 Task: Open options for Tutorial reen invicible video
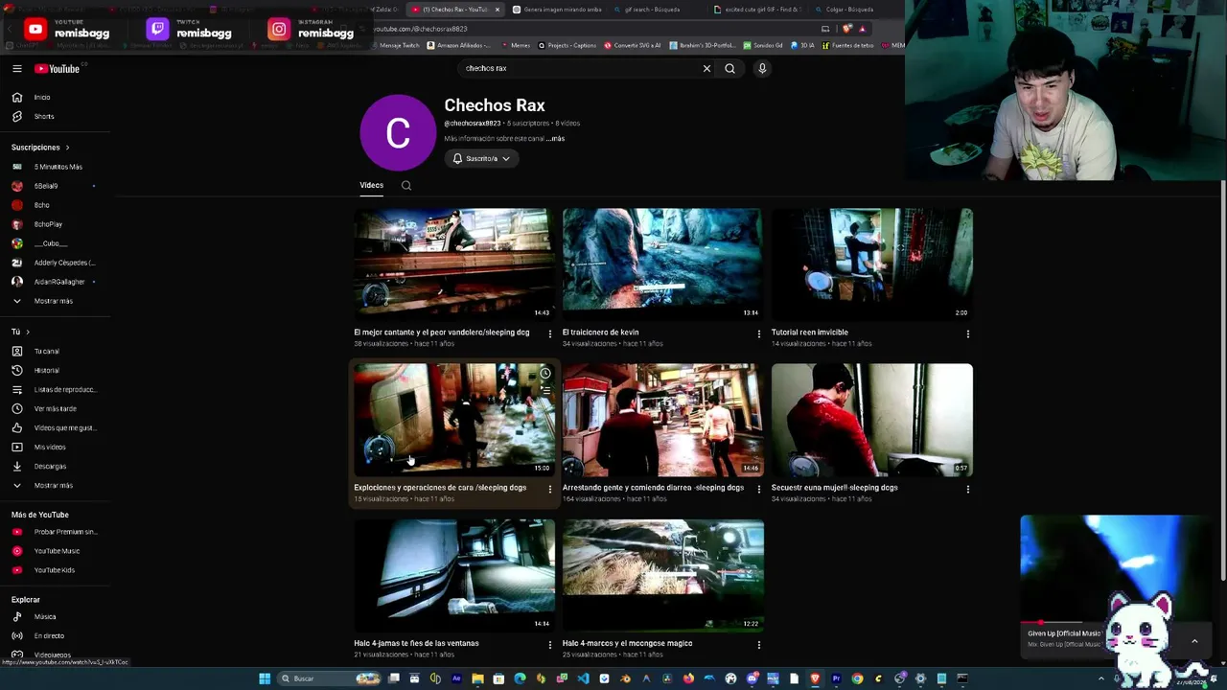tap(967, 334)
